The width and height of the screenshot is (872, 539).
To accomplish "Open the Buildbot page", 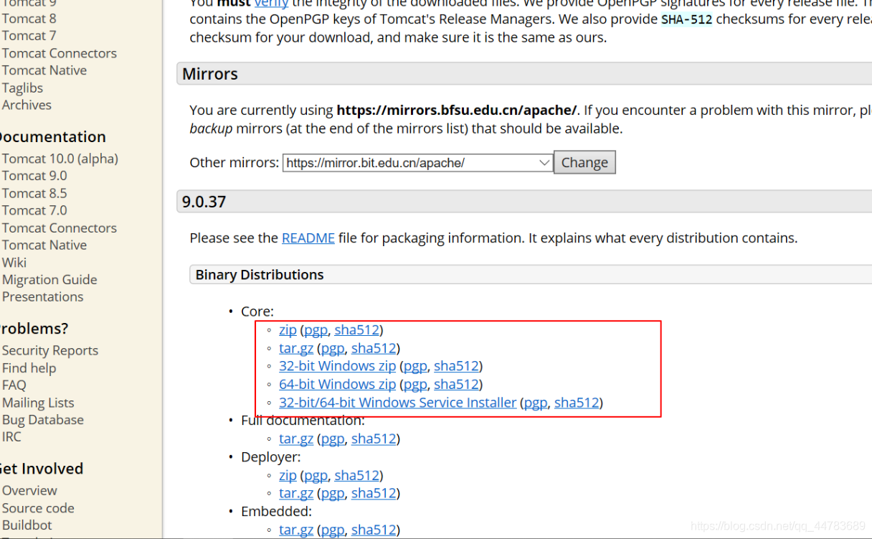I will click(27, 525).
